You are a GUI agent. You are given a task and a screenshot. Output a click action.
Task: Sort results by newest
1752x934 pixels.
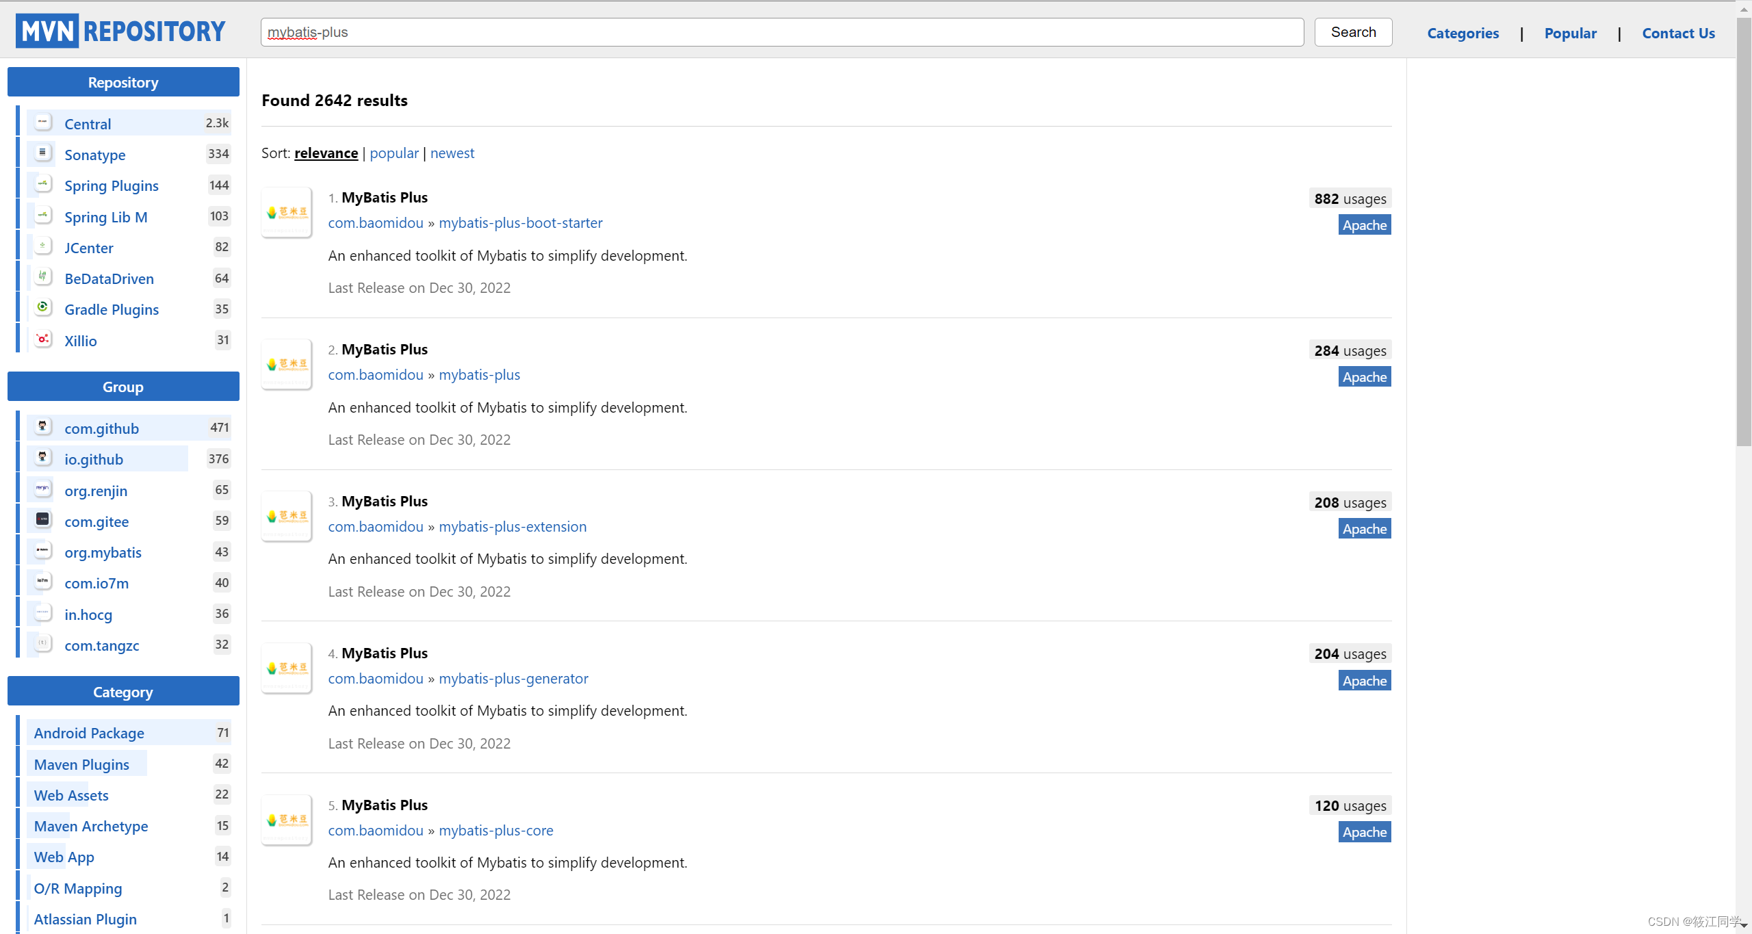(452, 153)
